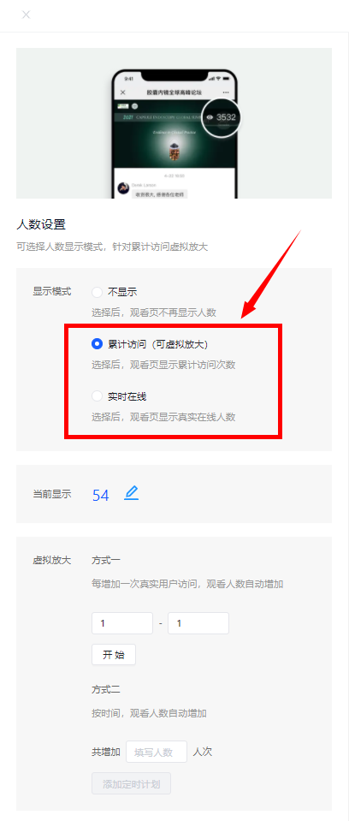Click the eye view-count badge 3532 in preview
The image size is (349, 821).
click(222, 117)
